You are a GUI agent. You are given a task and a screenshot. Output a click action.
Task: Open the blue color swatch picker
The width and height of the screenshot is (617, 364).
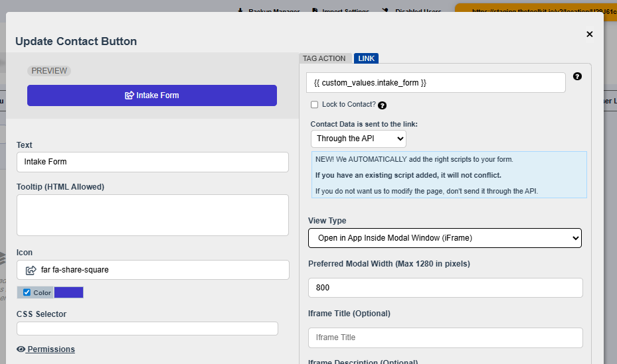68,292
